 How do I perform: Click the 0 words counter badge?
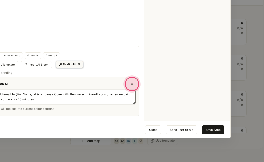click(33, 56)
